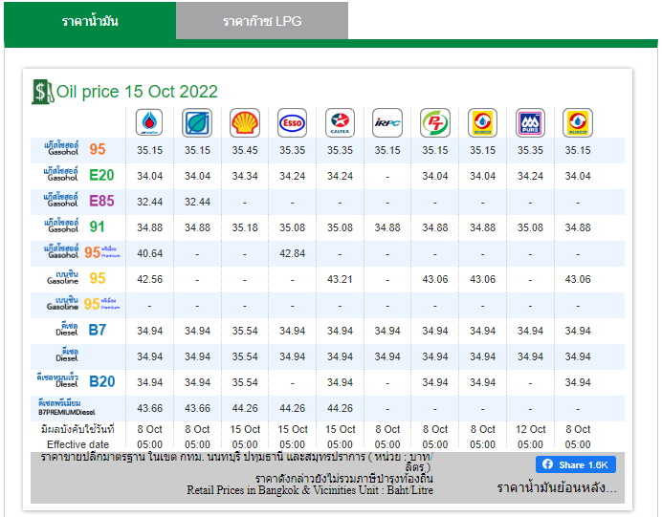Screen dimensions: 662x517
Task: Click the Oil price 15 Oct 2022 heading
Action: (x=137, y=92)
